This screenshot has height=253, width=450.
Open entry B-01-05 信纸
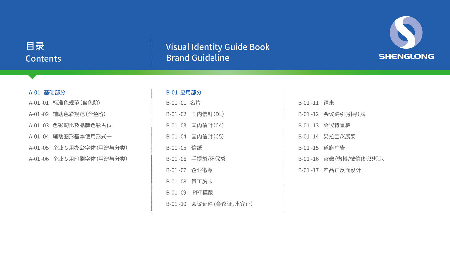point(184,148)
